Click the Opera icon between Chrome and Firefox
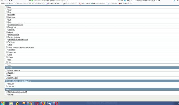This screenshot has width=179, height=105. [x=37, y=103]
